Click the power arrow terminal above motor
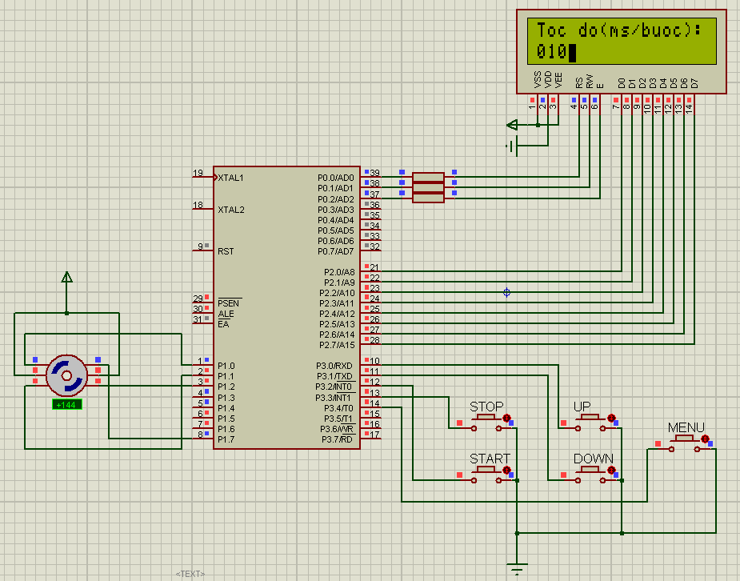The height and width of the screenshot is (581, 740). [x=66, y=278]
